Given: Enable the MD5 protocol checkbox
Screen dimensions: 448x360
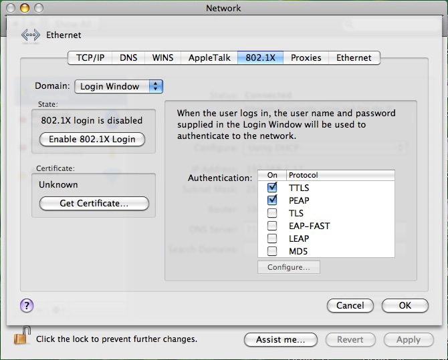Looking at the screenshot, I should pyautogui.click(x=272, y=251).
